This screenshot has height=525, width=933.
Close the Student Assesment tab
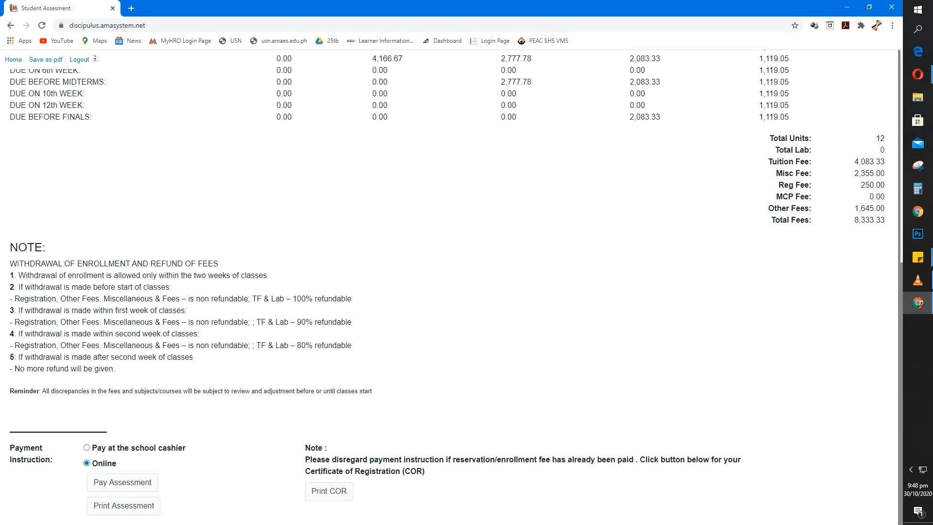click(113, 8)
